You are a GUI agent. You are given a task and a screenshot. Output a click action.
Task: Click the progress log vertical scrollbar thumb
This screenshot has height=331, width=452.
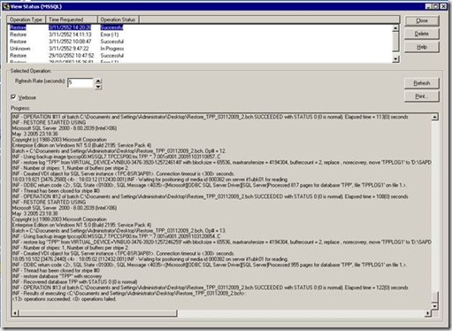(x=434, y=297)
